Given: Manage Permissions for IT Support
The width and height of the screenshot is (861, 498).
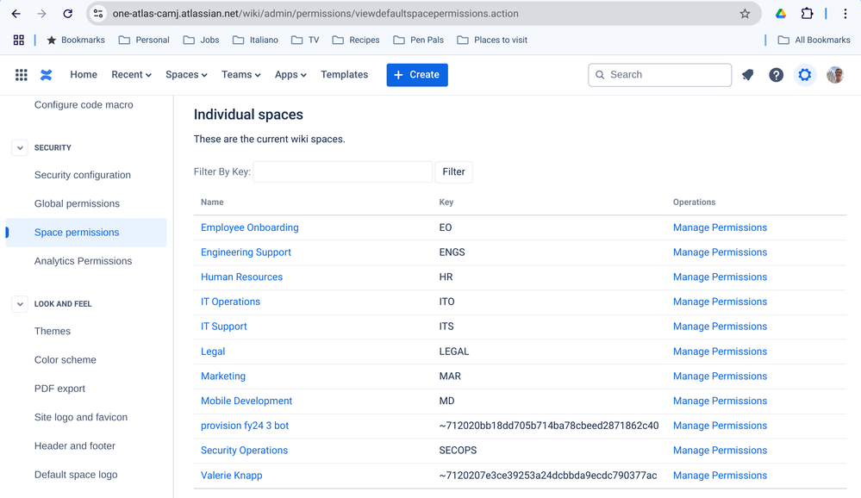Looking at the screenshot, I should 720,327.
